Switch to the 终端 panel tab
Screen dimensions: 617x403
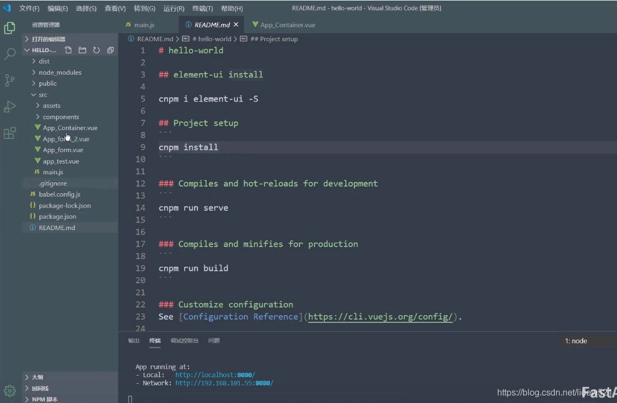pos(155,340)
